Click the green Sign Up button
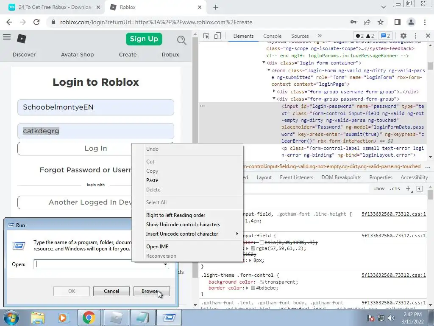 [x=144, y=39]
